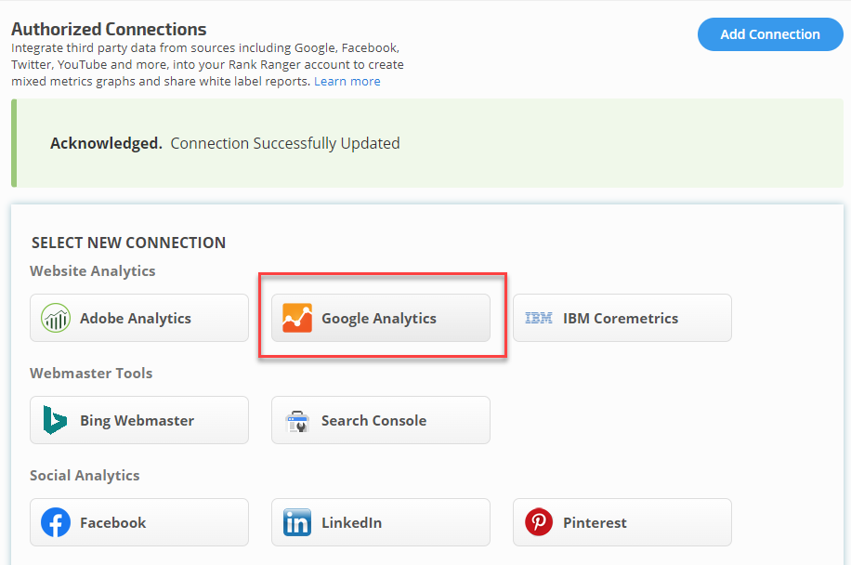The width and height of the screenshot is (851, 565).
Task: Click the IBM logo icon
Action: 539,318
